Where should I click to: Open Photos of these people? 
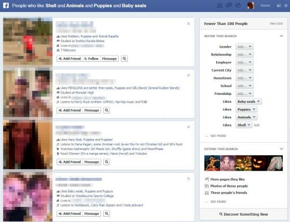pyautogui.click(x=229, y=186)
